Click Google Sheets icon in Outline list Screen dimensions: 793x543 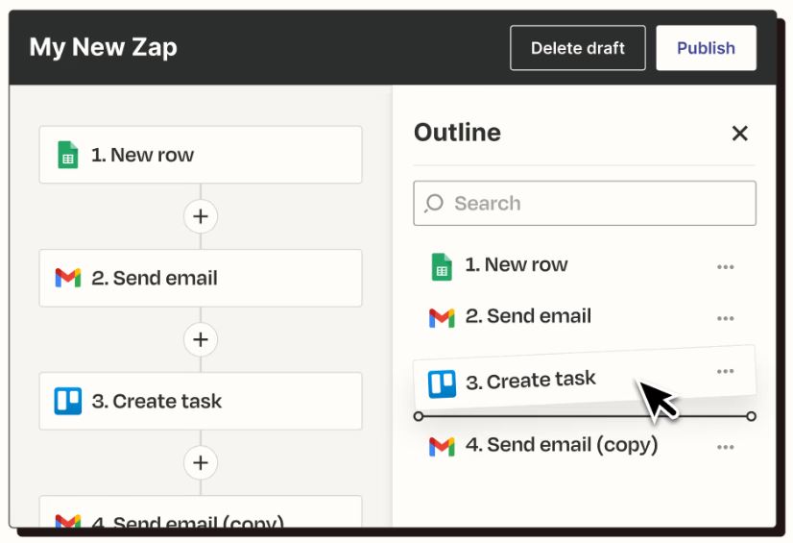(442, 266)
